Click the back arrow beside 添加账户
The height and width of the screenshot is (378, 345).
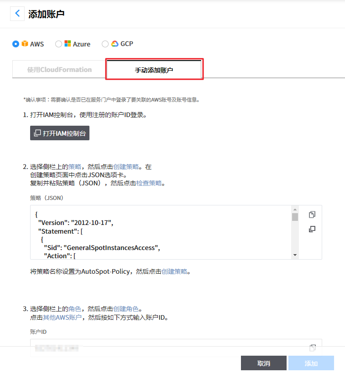(17, 14)
